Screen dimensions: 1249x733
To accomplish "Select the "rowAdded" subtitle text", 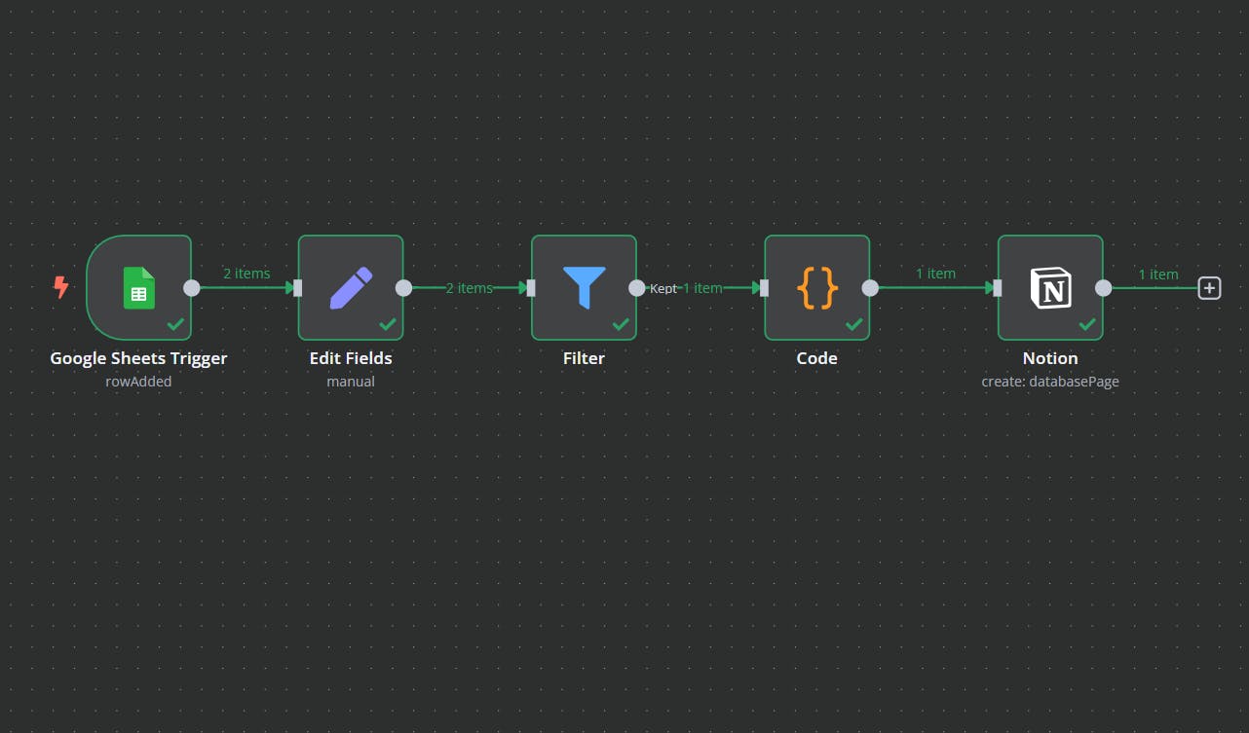I will click(x=138, y=382).
